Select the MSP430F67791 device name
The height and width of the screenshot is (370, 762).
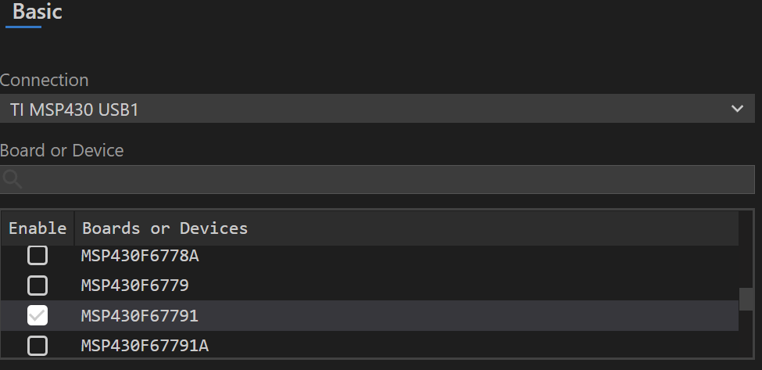[139, 315]
